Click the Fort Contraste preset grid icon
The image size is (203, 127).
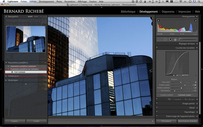tap(12, 72)
